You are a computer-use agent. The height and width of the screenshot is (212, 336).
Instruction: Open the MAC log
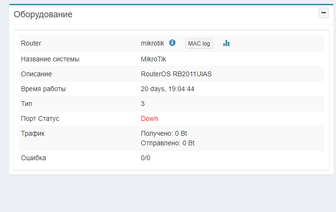(199, 44)
